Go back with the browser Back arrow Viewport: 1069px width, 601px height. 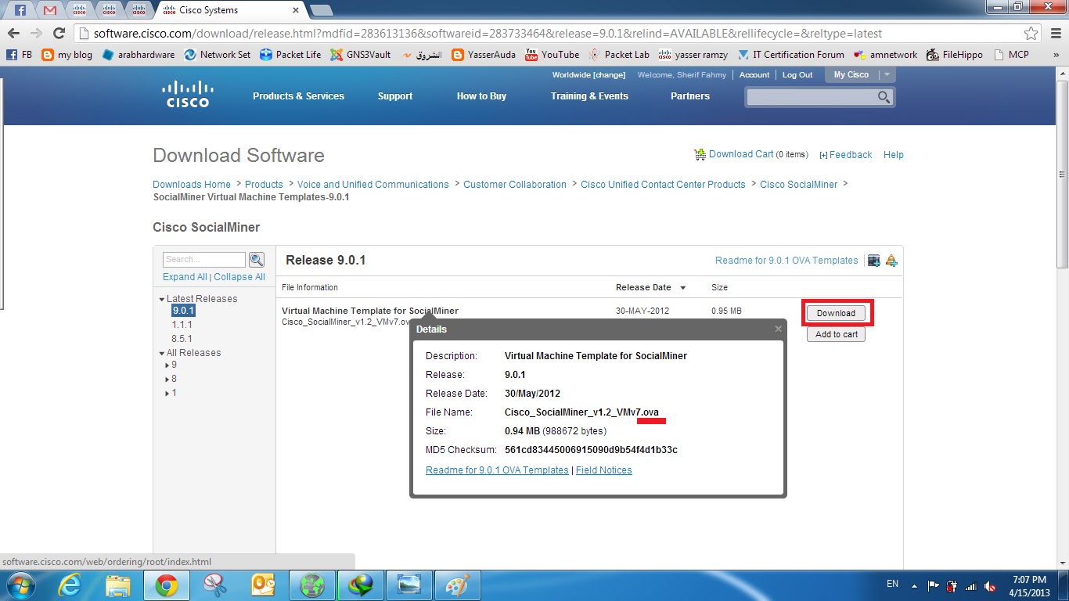pos(13,34)
